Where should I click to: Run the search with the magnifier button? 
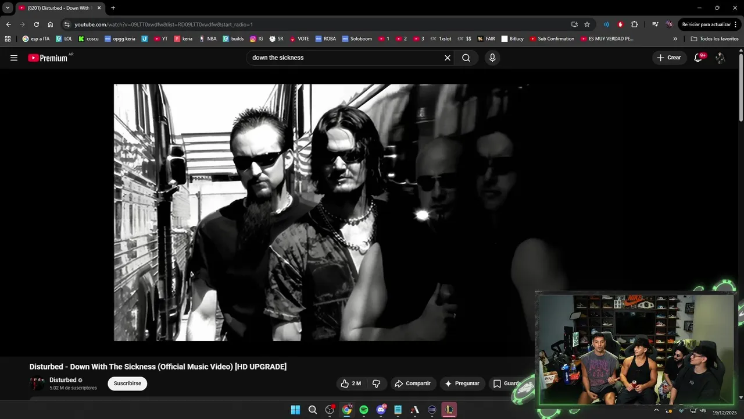click(466, 58)
